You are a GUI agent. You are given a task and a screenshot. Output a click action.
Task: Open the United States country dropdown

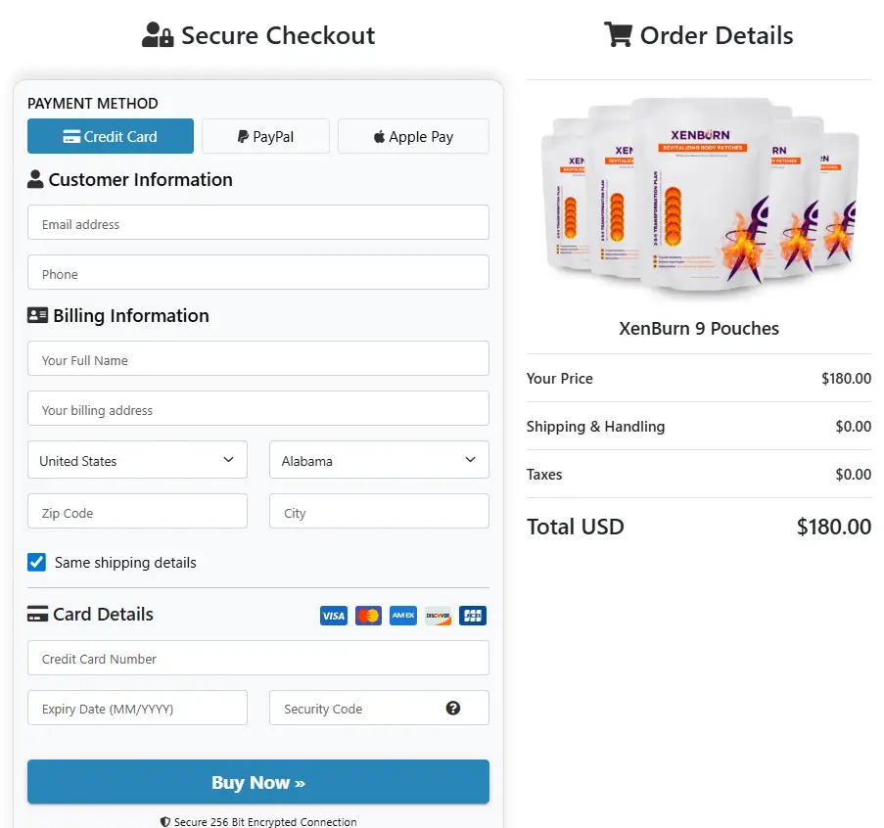pos(137,459)
